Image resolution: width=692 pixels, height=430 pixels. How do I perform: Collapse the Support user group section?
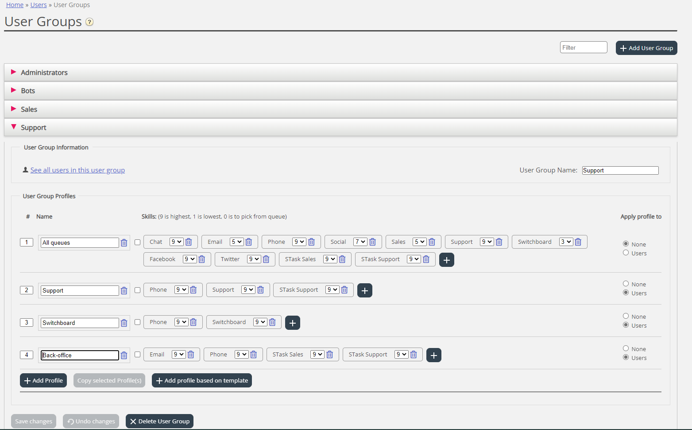[34, 128]
